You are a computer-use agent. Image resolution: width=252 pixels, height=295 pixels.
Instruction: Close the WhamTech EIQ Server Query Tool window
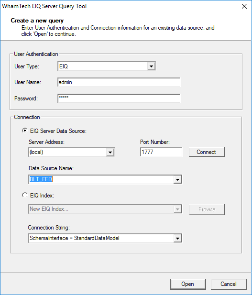[244, 6]
